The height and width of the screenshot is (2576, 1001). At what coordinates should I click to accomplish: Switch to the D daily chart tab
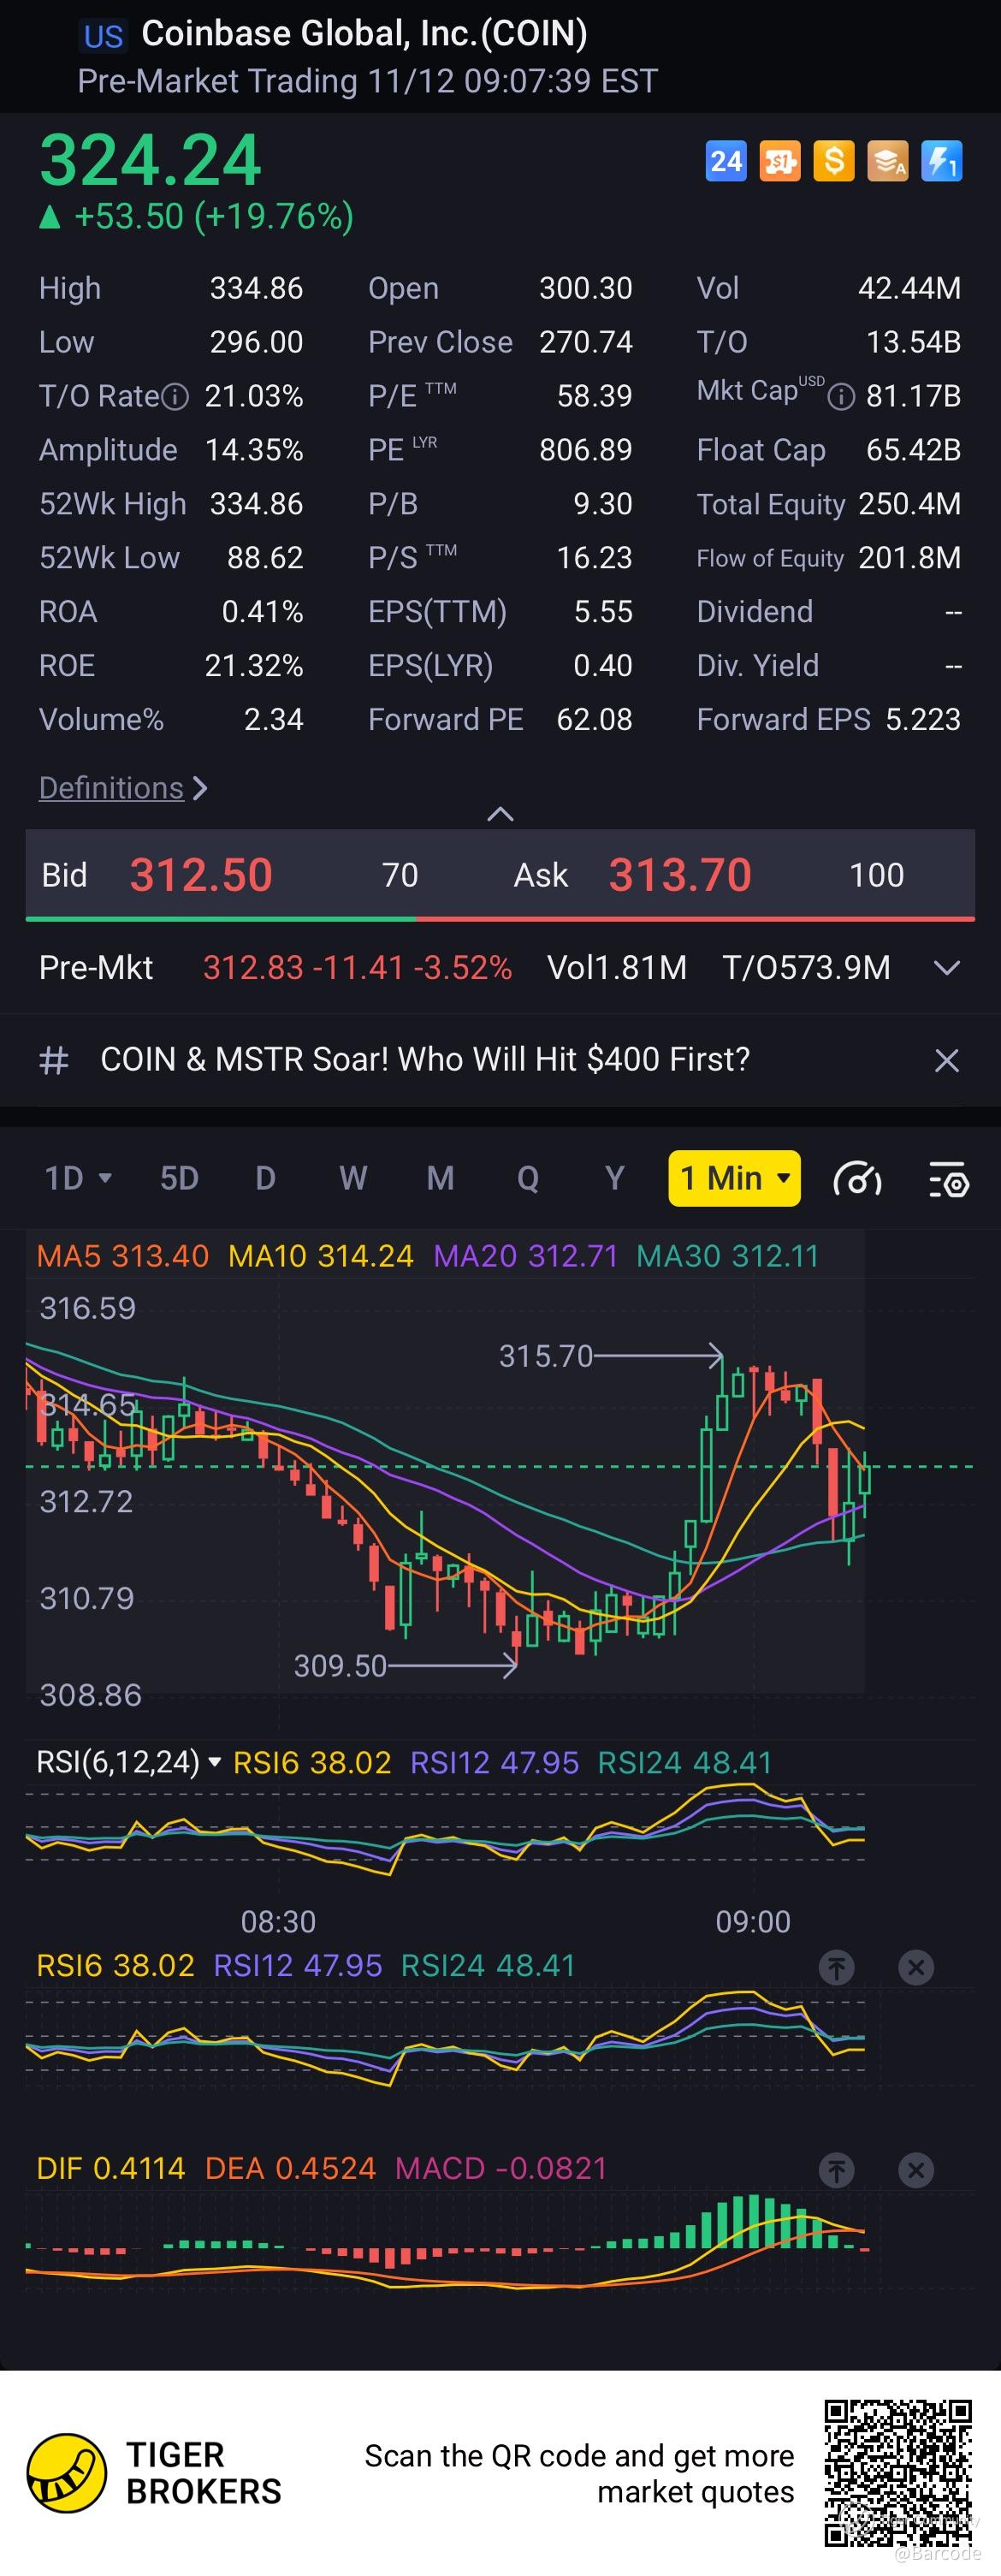click(265, 1178)
